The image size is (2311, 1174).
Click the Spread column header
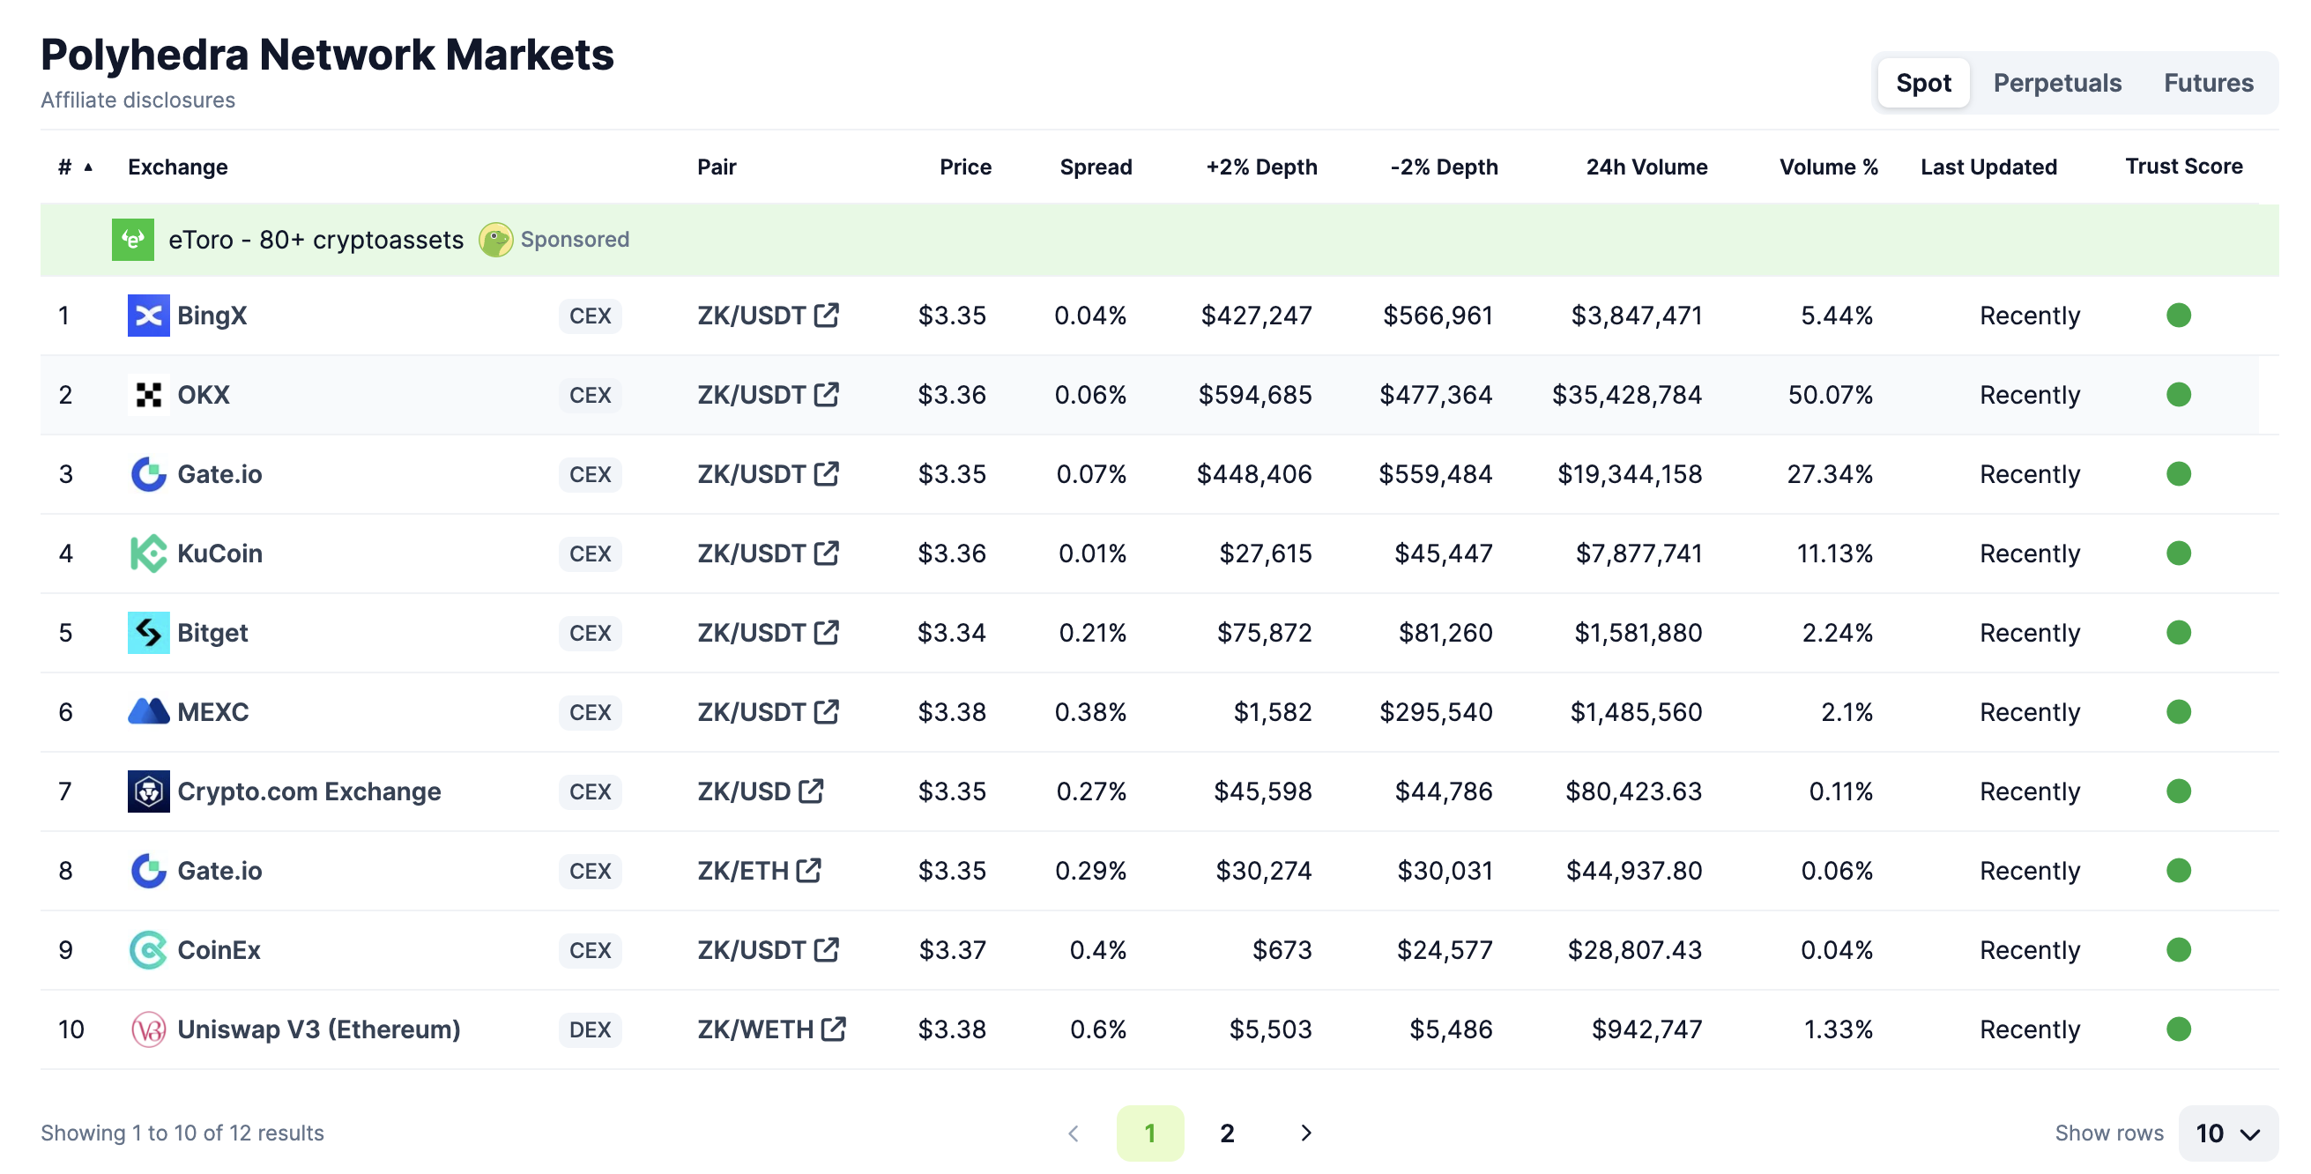1096,167
